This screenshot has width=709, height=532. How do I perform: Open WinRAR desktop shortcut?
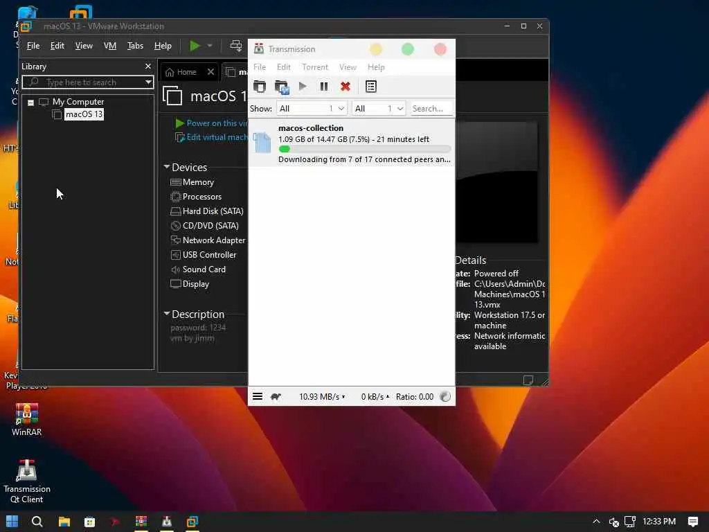coord(27,419)
